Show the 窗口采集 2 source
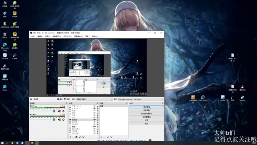The image size is (257, 145). pyautogui.click(x=94, y=129)
